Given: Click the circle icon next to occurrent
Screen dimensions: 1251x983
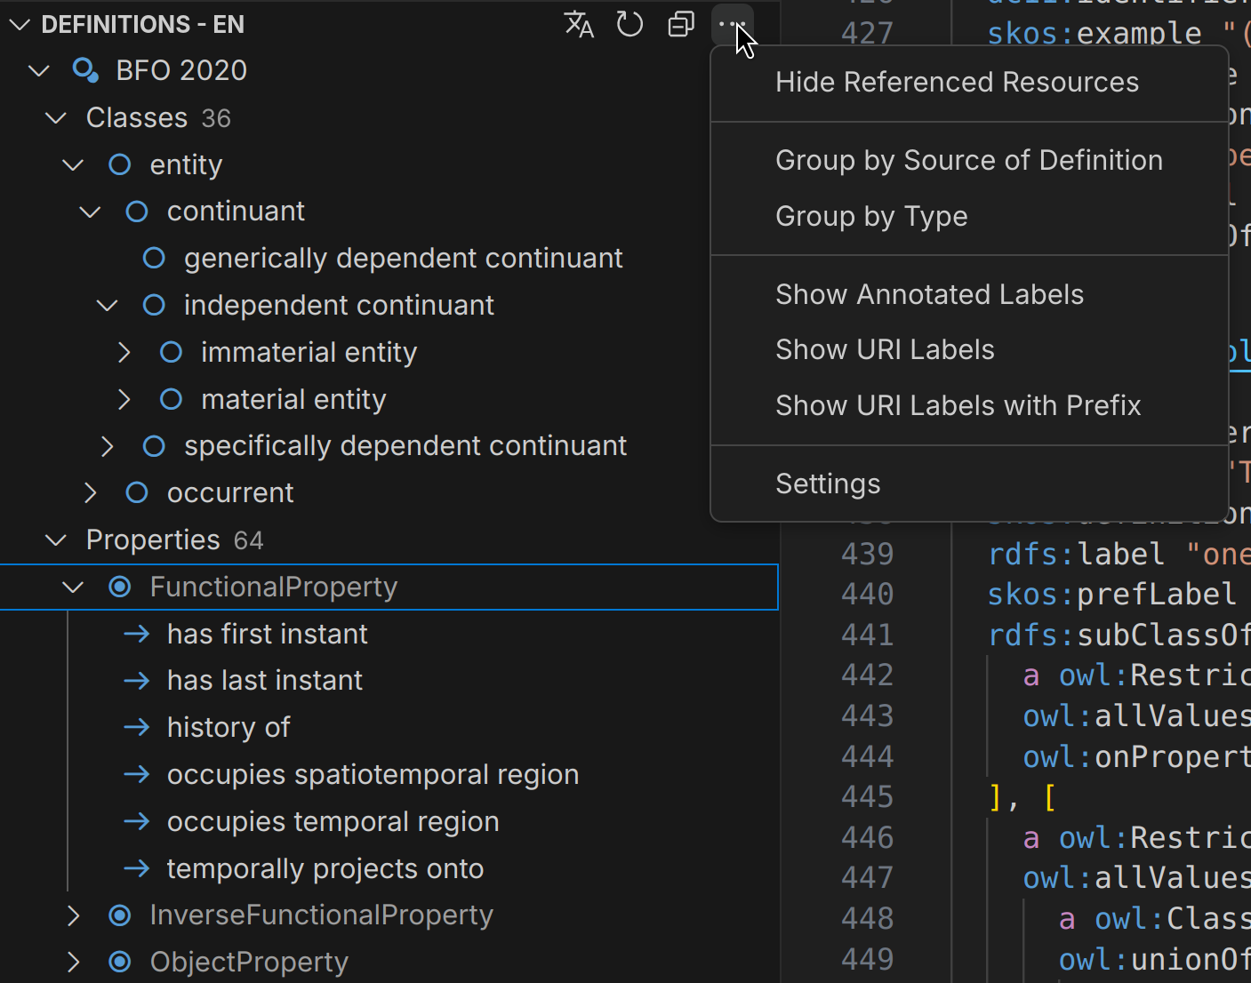Looking at the screenshot, I should [136, 492].
